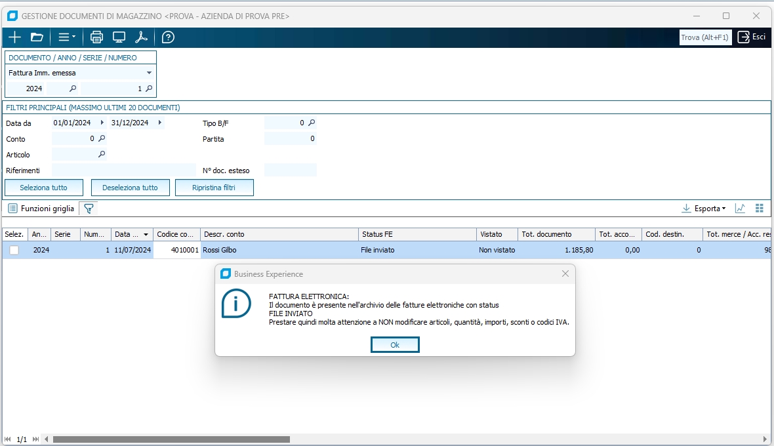The height and width of the screenshot is (446, 774).
Task: Click the Status FE column header
Action: tap(417, 234)
